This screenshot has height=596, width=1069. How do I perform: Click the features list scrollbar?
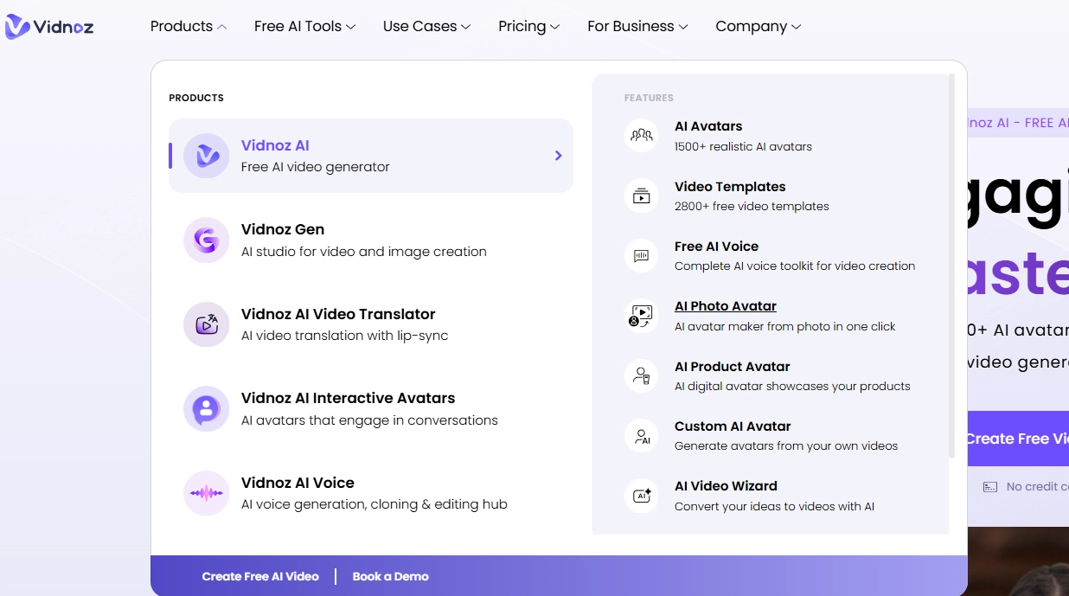[951, 260]
